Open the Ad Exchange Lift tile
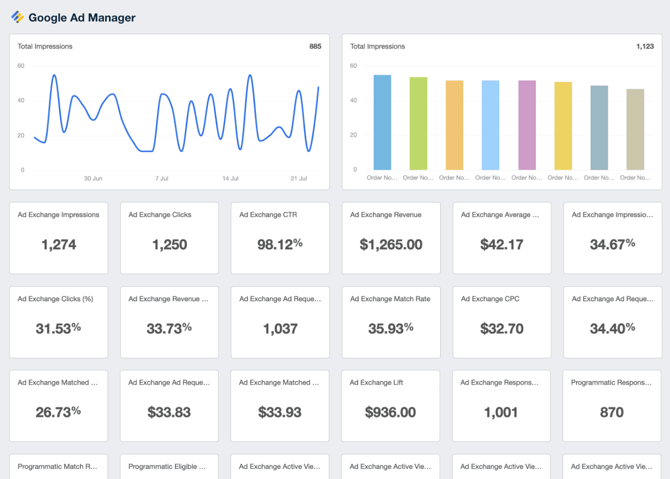 390,406
